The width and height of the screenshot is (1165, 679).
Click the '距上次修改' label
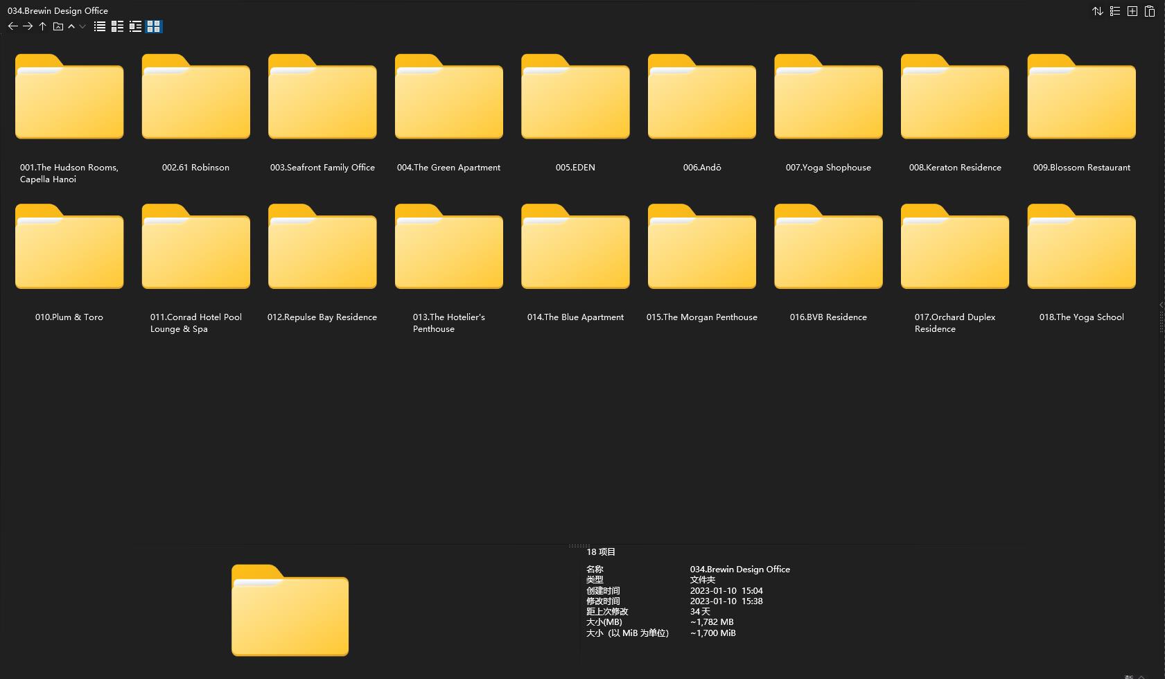(x=607, y=612)
